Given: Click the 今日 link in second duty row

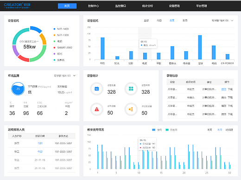Looking at the screenshot, I should [40, 151].
